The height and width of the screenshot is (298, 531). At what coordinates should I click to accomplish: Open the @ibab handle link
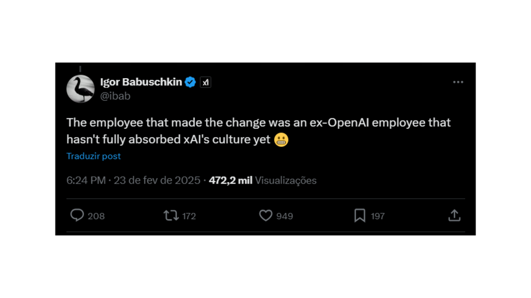pyautogui.click(x=115, y=96)
